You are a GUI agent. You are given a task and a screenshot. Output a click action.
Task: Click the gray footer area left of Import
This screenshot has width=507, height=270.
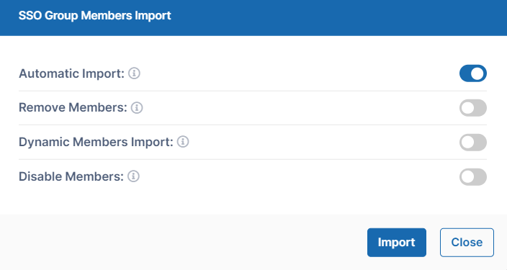tap(181, 243)
